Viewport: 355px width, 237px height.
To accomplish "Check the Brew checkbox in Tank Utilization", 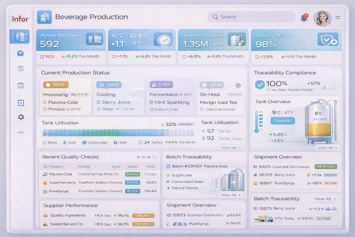I will [45, 142].
